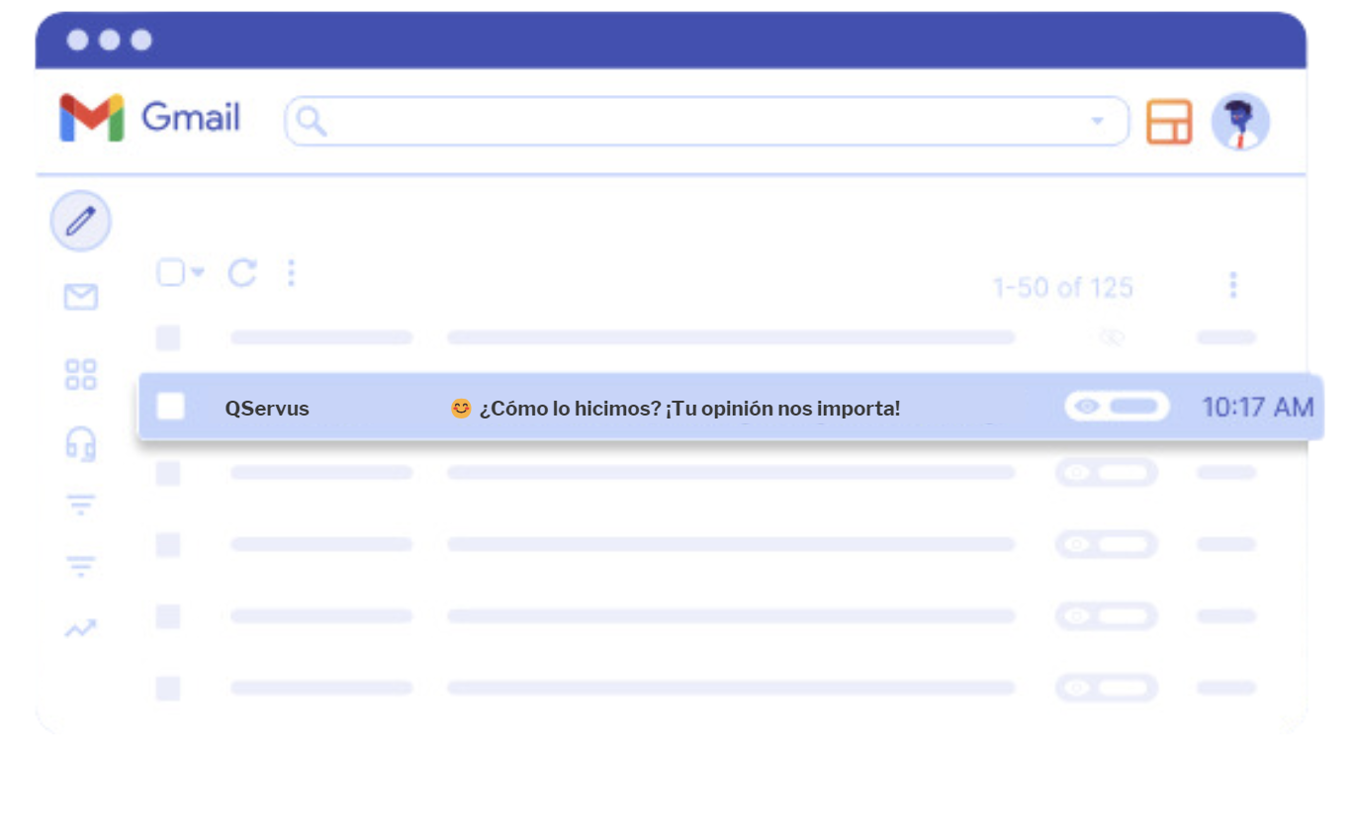Tick the checkbox on the QServus email

coord(171,407)
